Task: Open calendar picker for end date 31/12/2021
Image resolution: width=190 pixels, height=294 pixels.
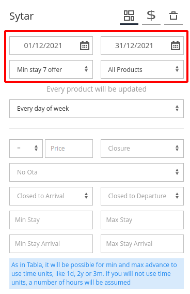Action: tap(176, 46)
